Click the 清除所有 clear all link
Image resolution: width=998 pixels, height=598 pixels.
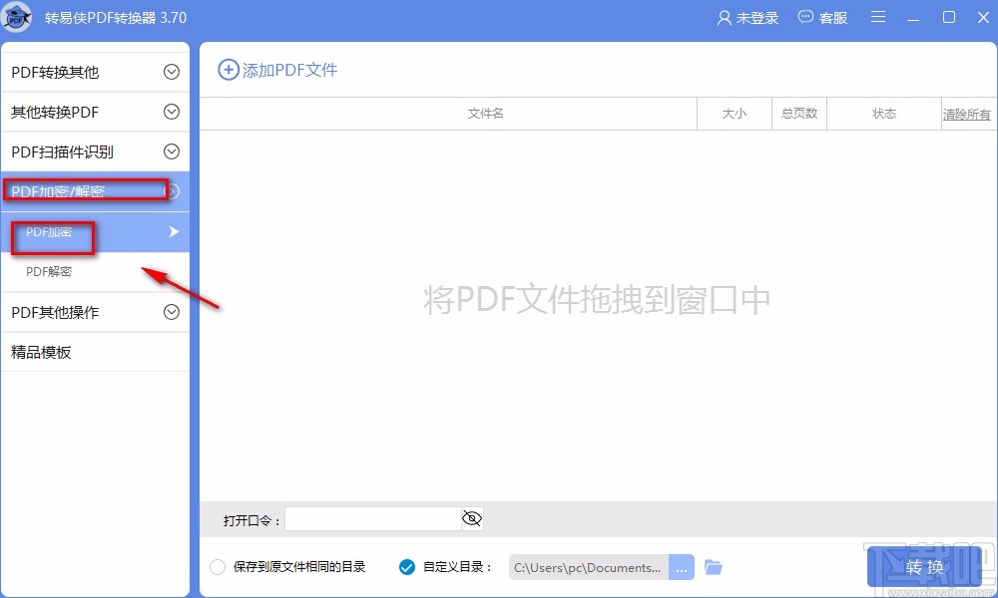tap(966, 114)
